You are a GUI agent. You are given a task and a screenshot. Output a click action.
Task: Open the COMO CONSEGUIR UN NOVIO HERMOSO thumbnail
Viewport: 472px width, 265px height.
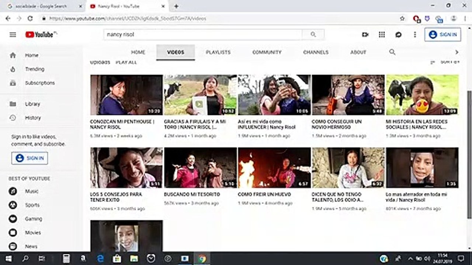tap(348, 95)
